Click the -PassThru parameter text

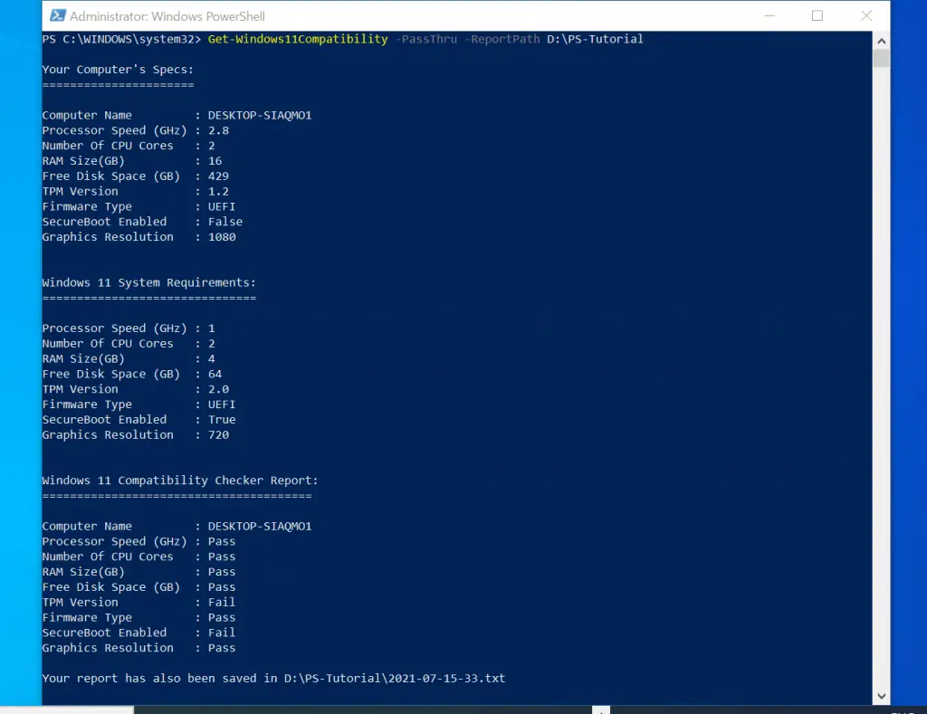426,39
